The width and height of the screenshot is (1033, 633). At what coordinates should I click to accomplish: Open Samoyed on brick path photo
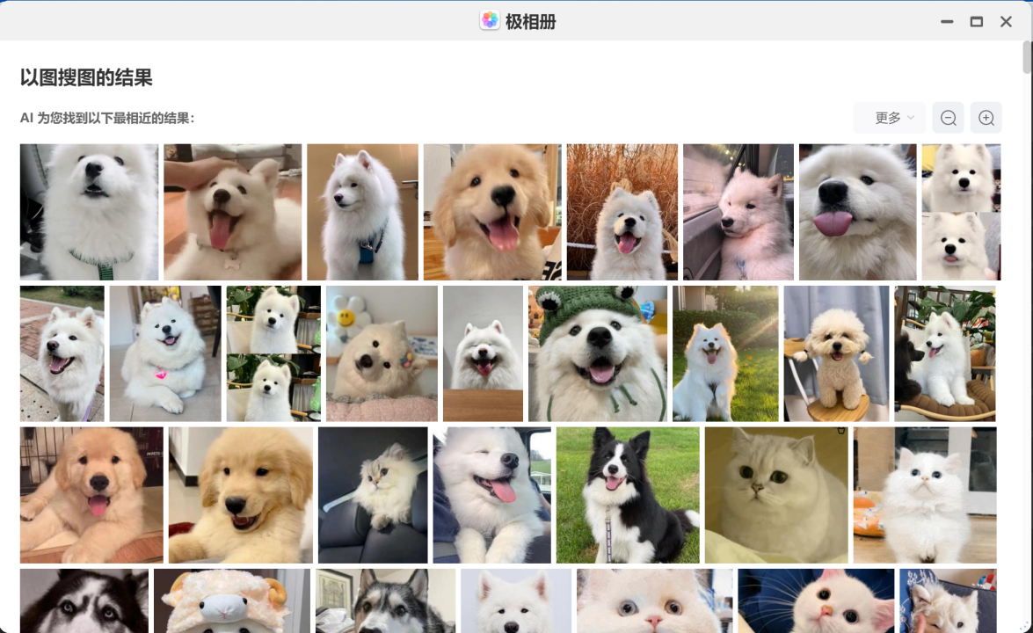pyautogui.click(x=62, y=353)
